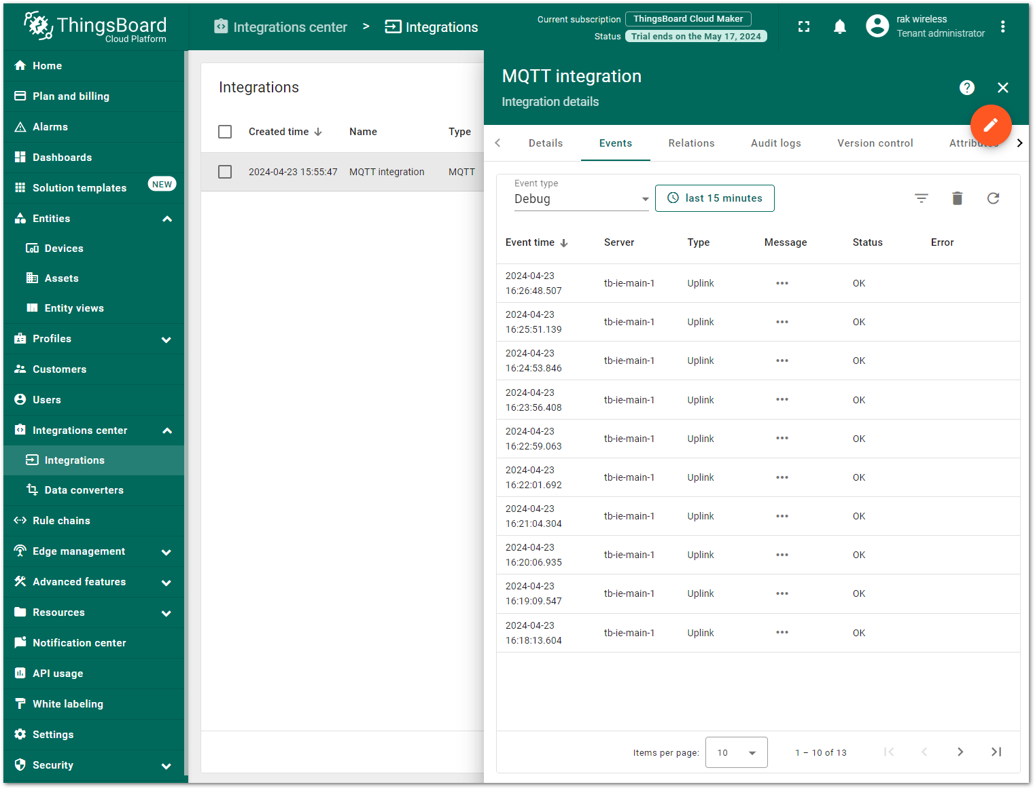Close the MQTT integration details panel
This screenshot has width=1035, height=789.
1003,88
